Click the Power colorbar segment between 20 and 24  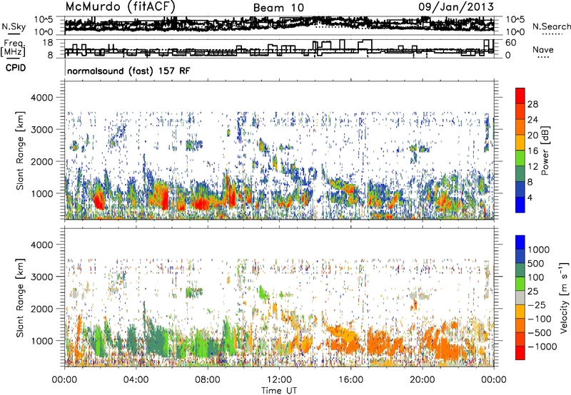[520, 127]
